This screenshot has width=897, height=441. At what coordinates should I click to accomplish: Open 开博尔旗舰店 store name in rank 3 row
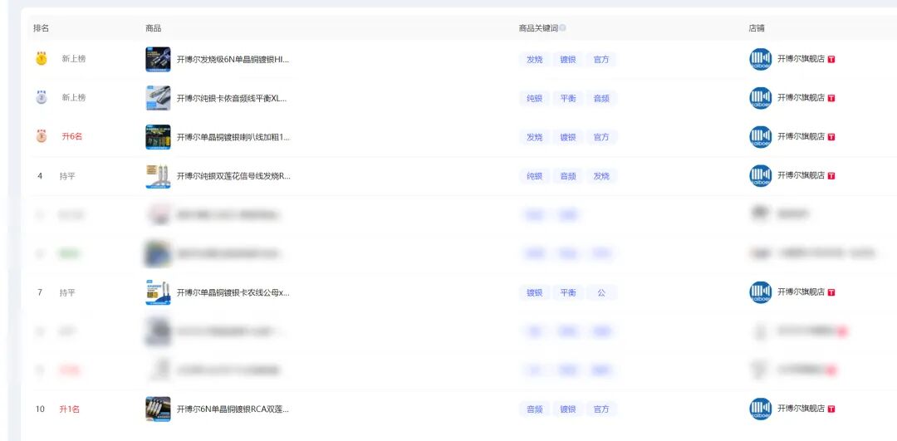tap(800, 137)
